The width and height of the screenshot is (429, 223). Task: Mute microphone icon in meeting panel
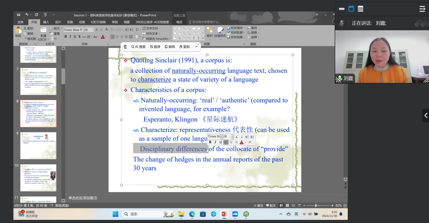(x=342, y=23)
